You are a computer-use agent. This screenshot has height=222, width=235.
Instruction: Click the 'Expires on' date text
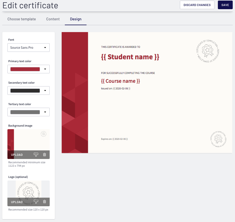pyautogui.click(x=114, y=139)
